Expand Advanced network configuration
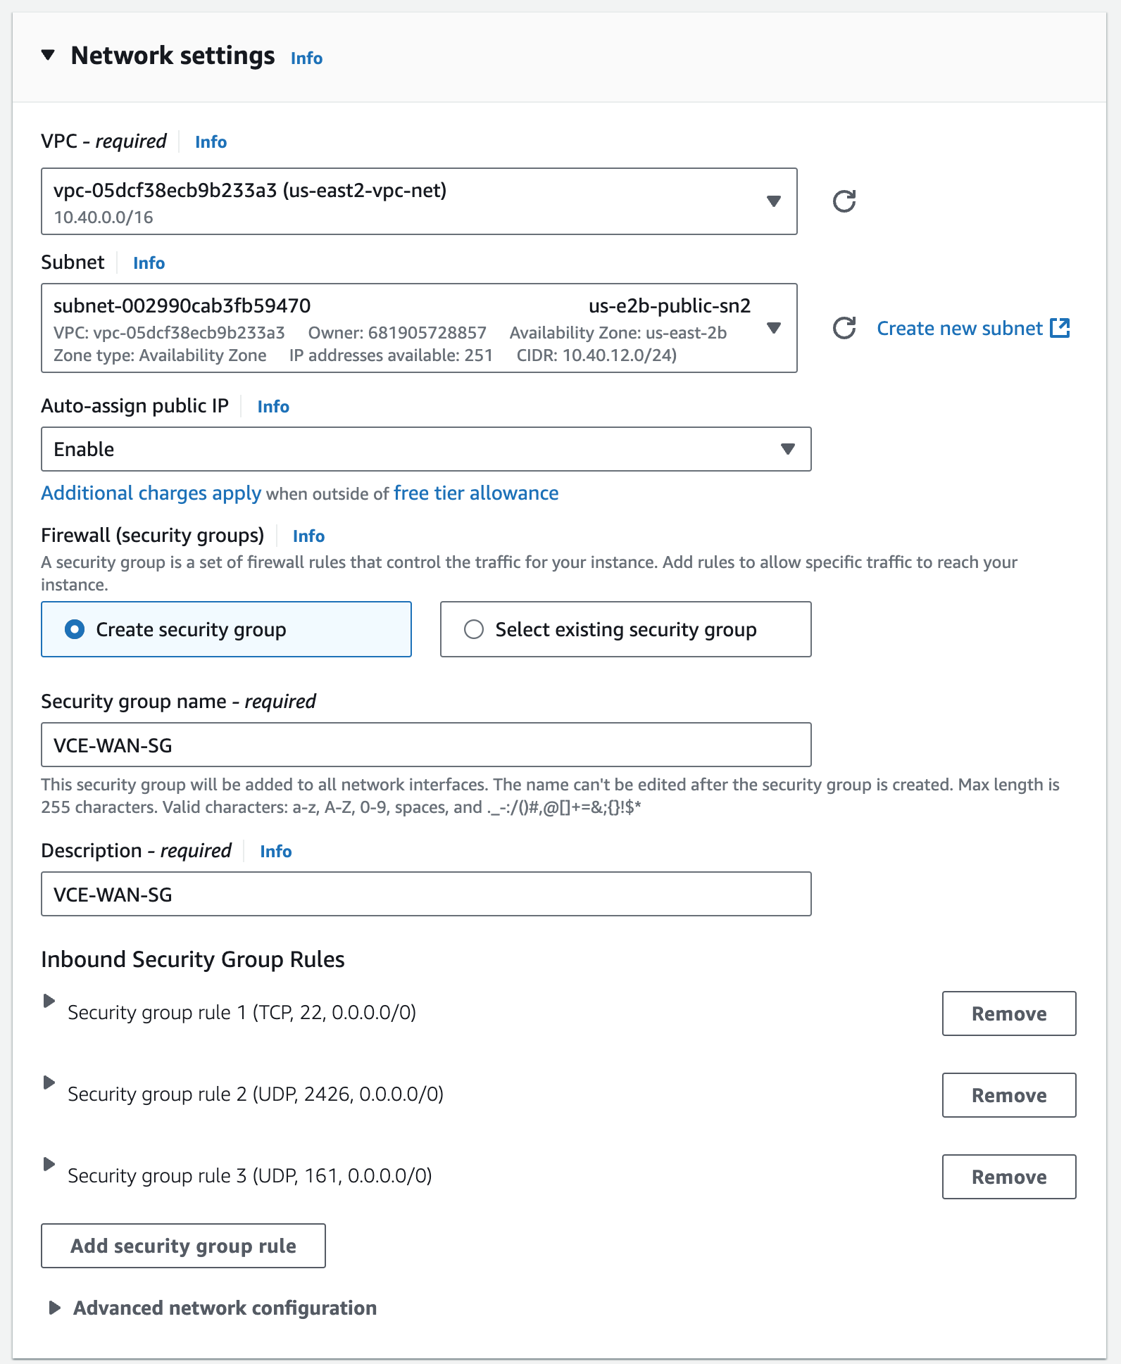 [213, 1308]
